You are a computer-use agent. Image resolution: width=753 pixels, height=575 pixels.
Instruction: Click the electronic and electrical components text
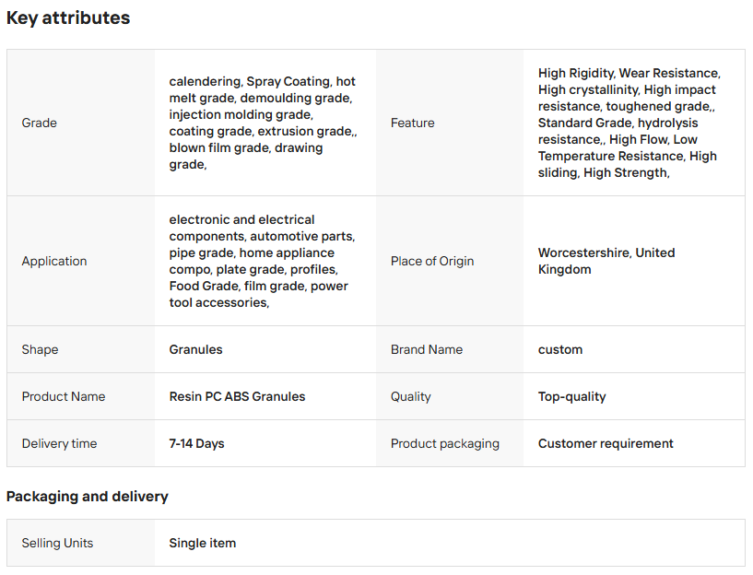262,261
